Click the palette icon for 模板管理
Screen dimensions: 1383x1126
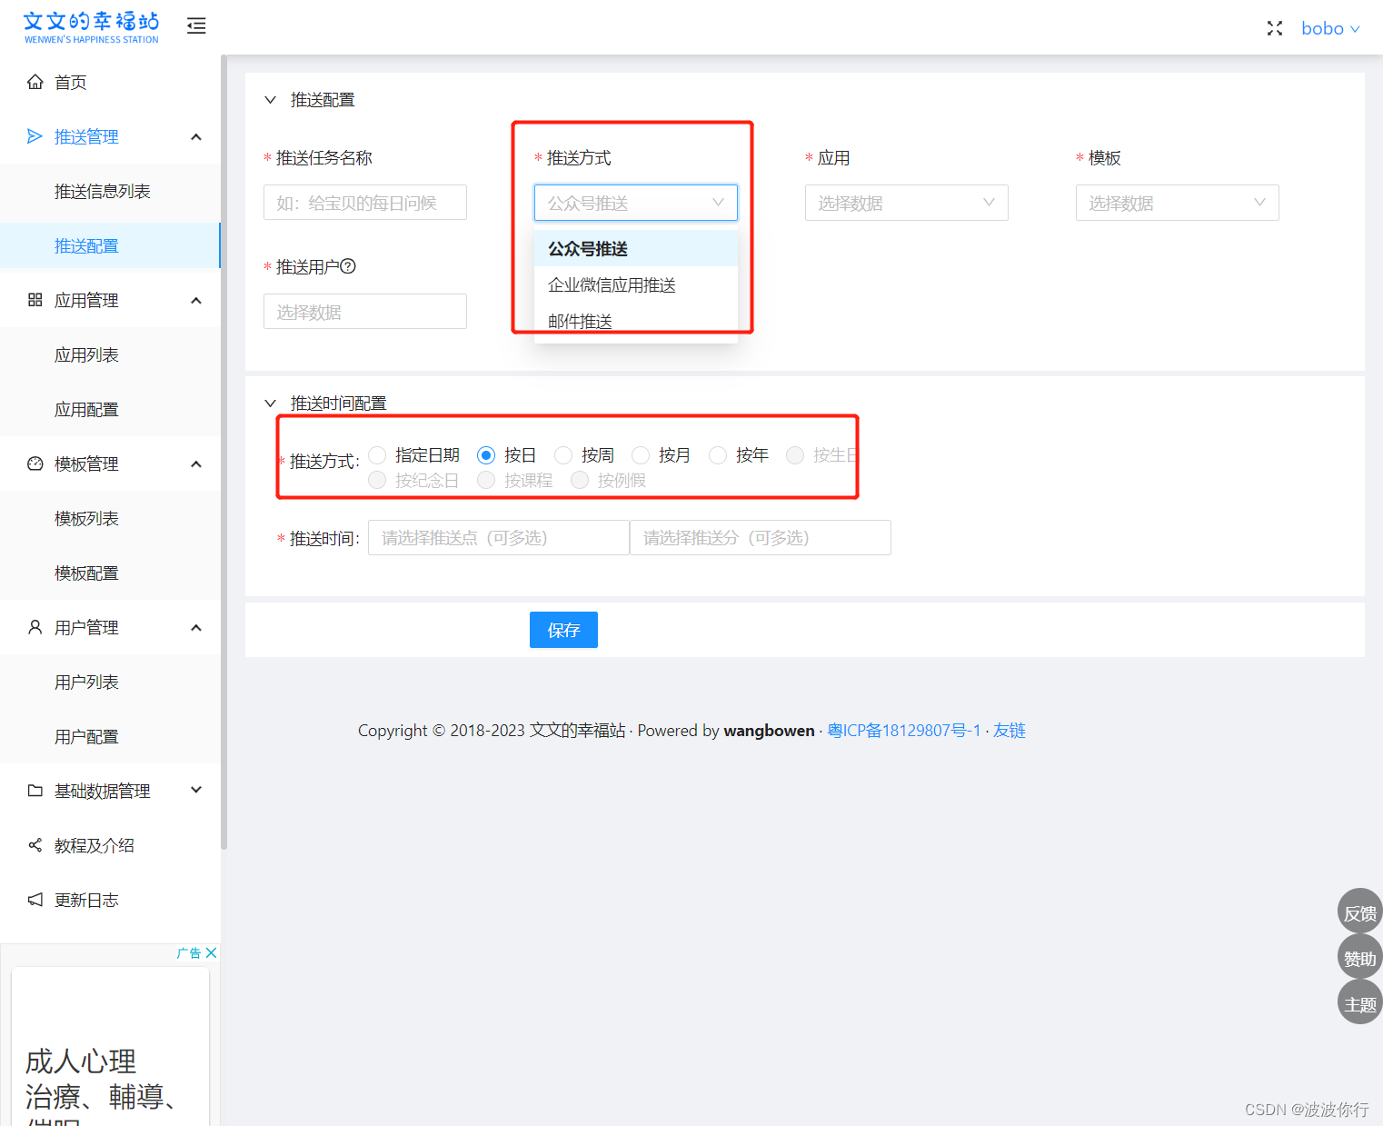point(35,463)
